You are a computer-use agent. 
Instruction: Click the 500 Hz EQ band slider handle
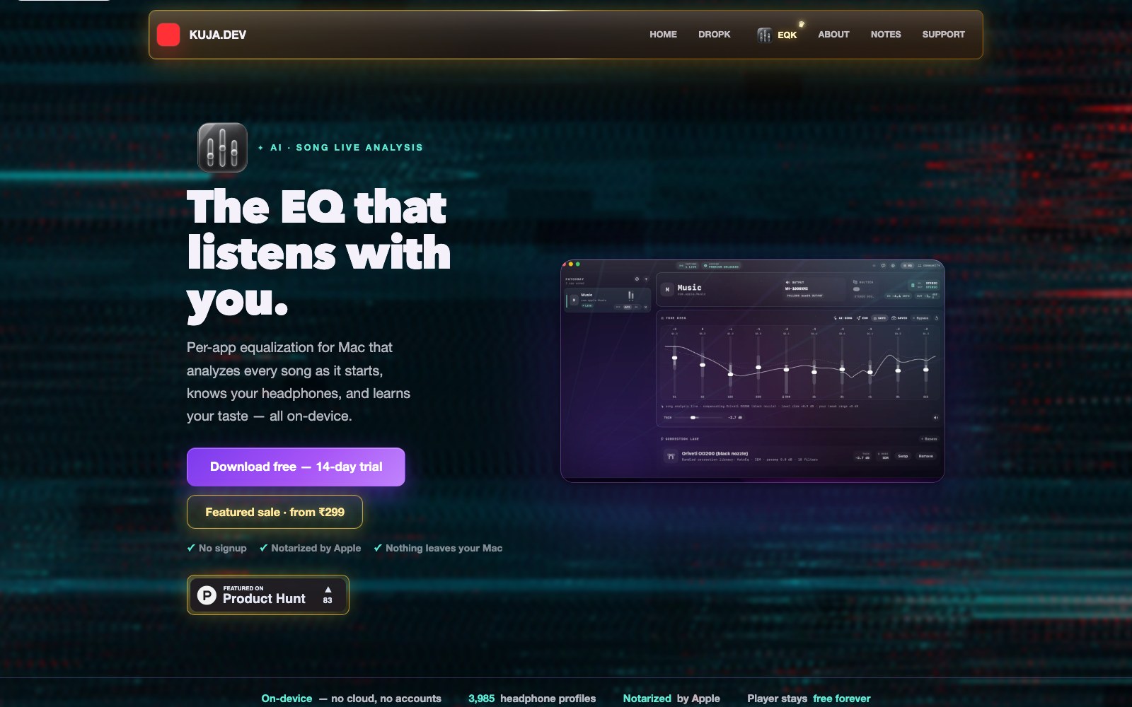786,370
